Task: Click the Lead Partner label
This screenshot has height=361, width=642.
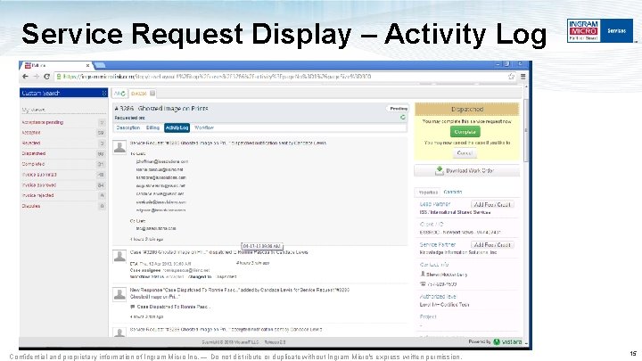Action: pos(435,204)
